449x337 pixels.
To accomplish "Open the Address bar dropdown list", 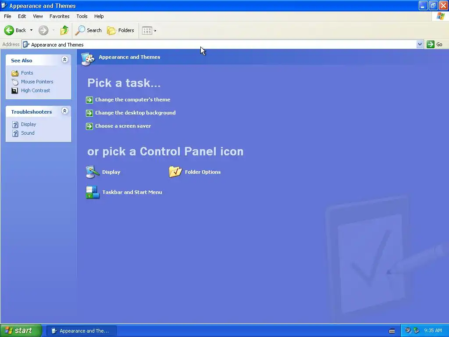I will [420, 44].
